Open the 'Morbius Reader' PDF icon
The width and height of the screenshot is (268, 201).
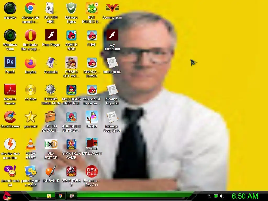pos(10,90)
